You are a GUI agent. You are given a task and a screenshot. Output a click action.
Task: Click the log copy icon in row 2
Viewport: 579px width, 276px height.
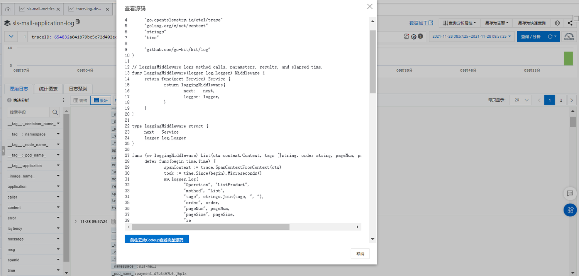113,222
